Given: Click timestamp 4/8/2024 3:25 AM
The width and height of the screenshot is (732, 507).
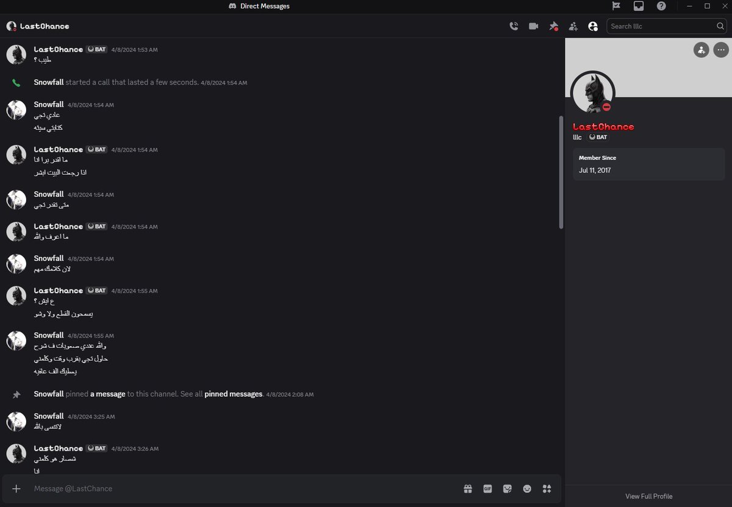Looking at the screenshot, I should pos(91,417).
